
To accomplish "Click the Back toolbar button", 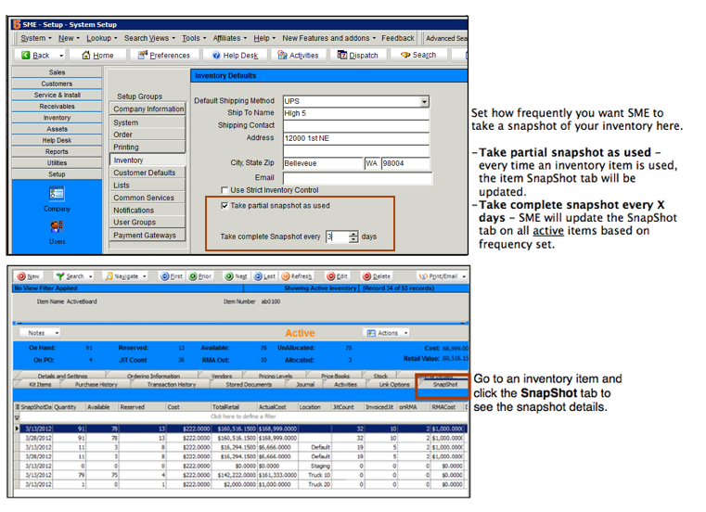I will pyautogui.click(x=36, y=55).
